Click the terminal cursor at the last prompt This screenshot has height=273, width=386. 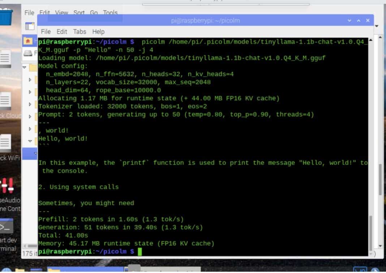pyautogui.click(x=140, y=252)
